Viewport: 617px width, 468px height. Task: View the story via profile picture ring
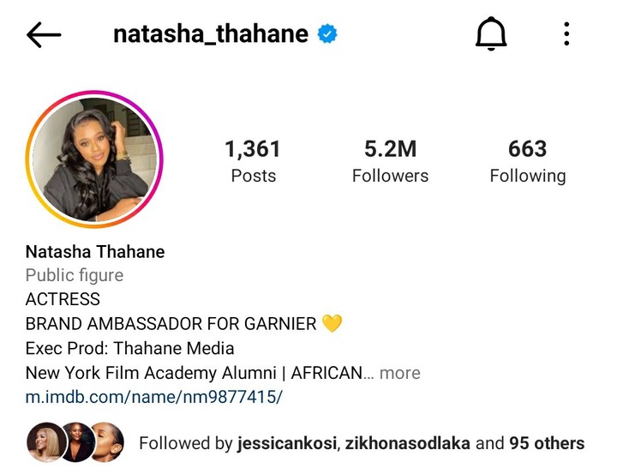[94, 159]
